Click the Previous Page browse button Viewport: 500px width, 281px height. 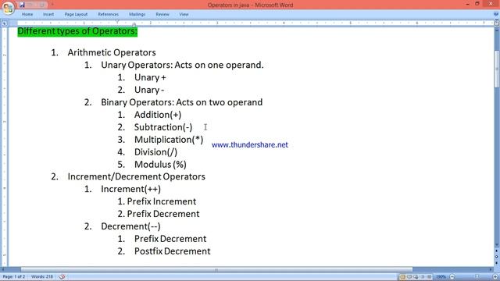(497, 251)
